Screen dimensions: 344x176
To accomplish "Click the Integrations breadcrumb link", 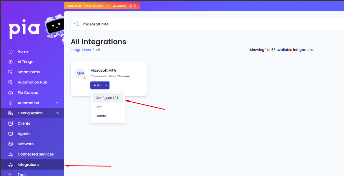I will point(81,50).
